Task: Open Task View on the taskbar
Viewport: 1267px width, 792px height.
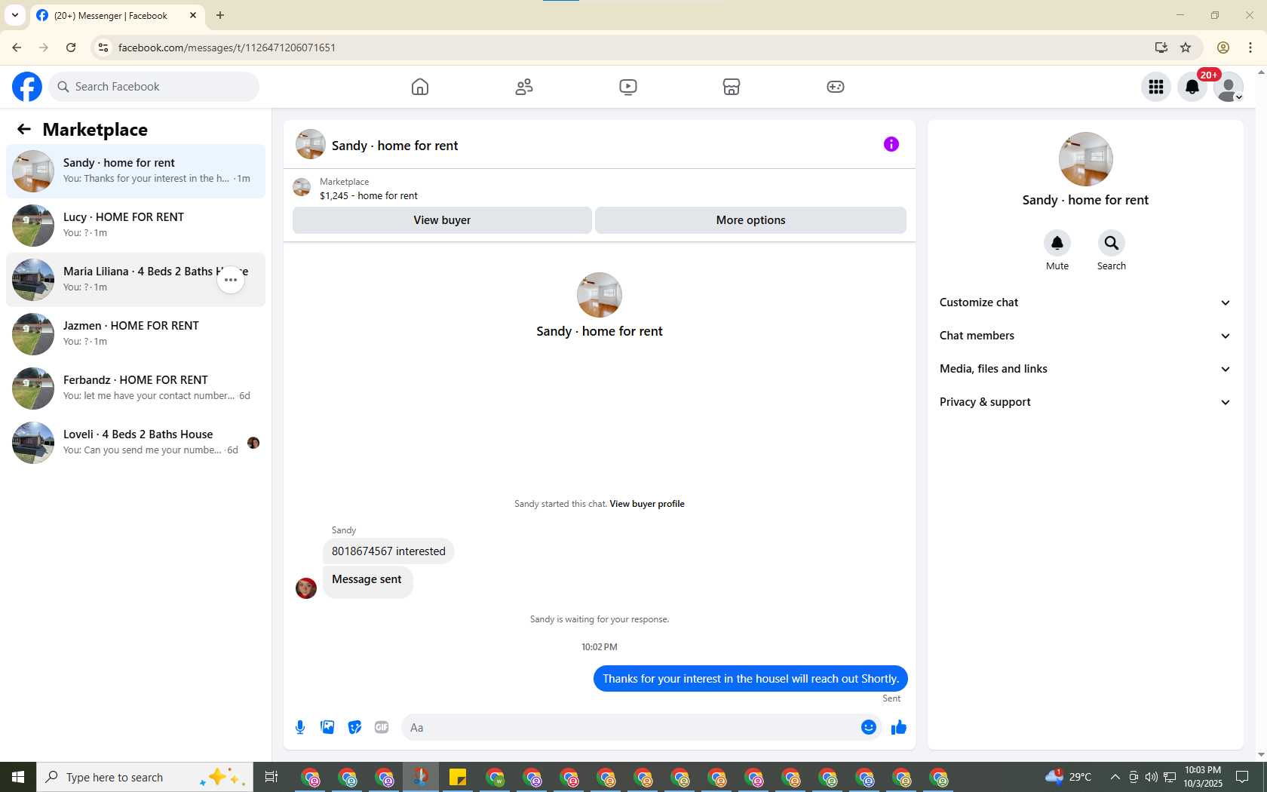Action: pos(271,777)
